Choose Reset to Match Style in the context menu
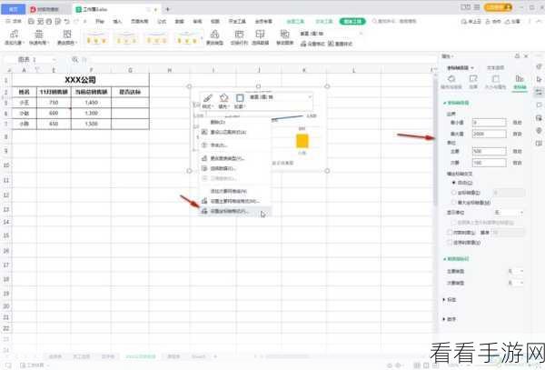545x370 pixels. [234, 132]
